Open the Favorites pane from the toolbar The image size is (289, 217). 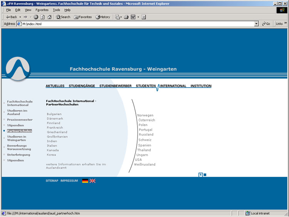(x=83, y=17)
